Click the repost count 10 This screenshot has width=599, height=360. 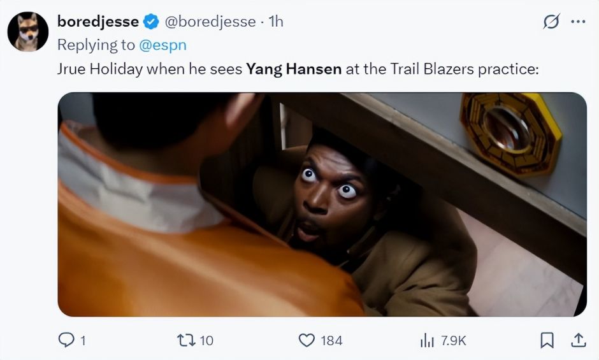click(x=206, y=340)
